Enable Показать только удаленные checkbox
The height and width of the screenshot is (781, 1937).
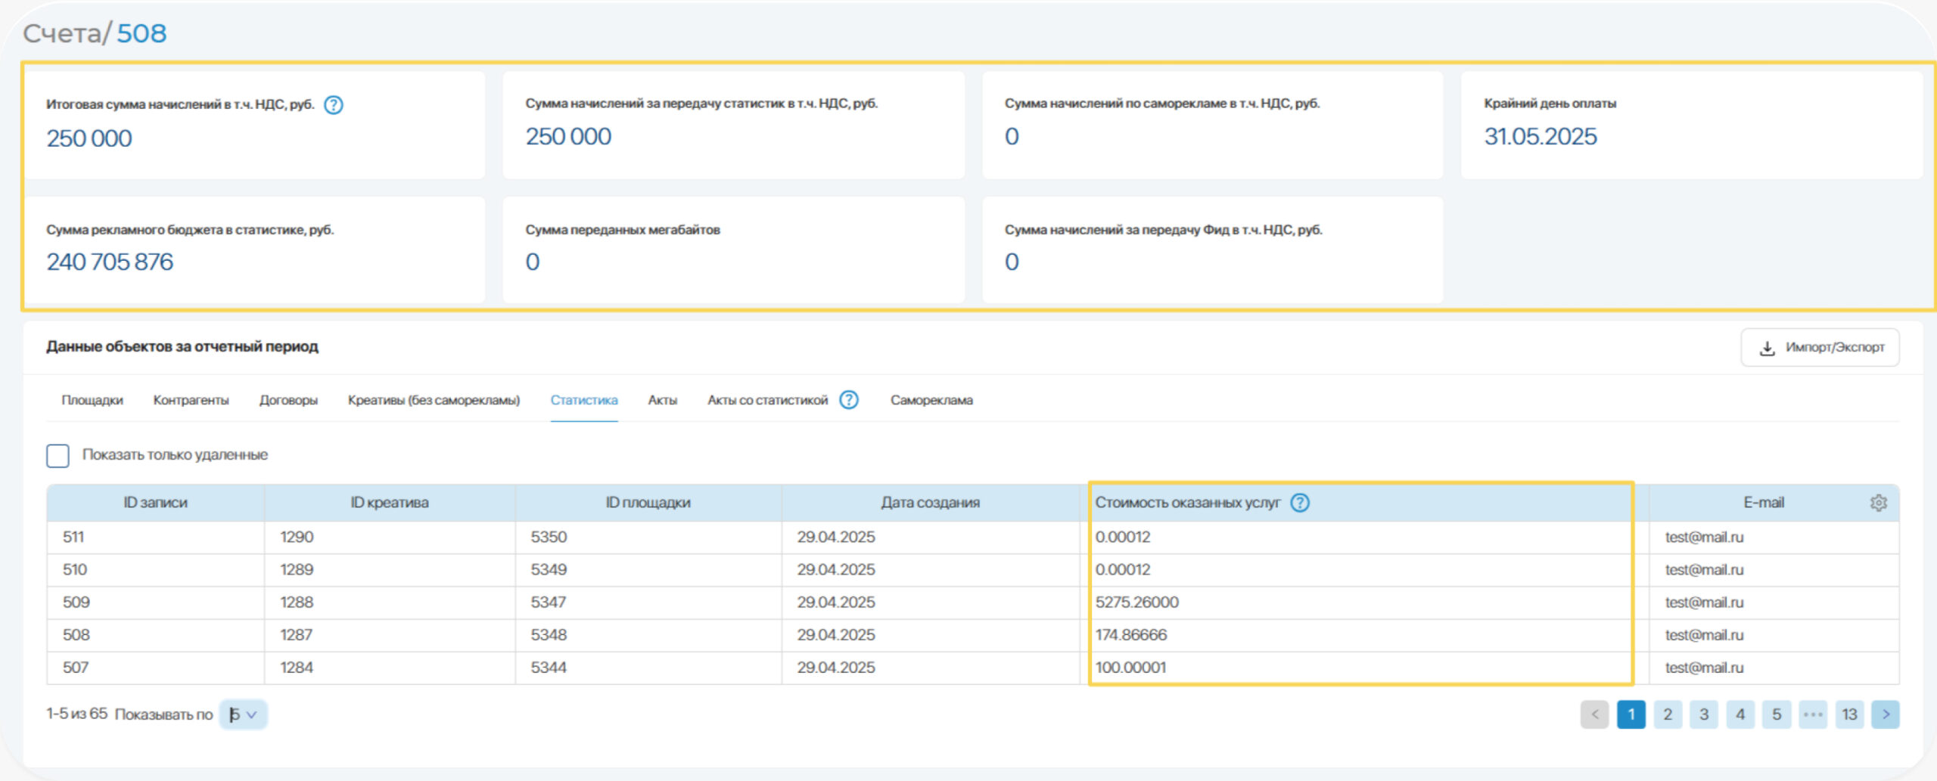pyautogui.click(x=58, y=455)
